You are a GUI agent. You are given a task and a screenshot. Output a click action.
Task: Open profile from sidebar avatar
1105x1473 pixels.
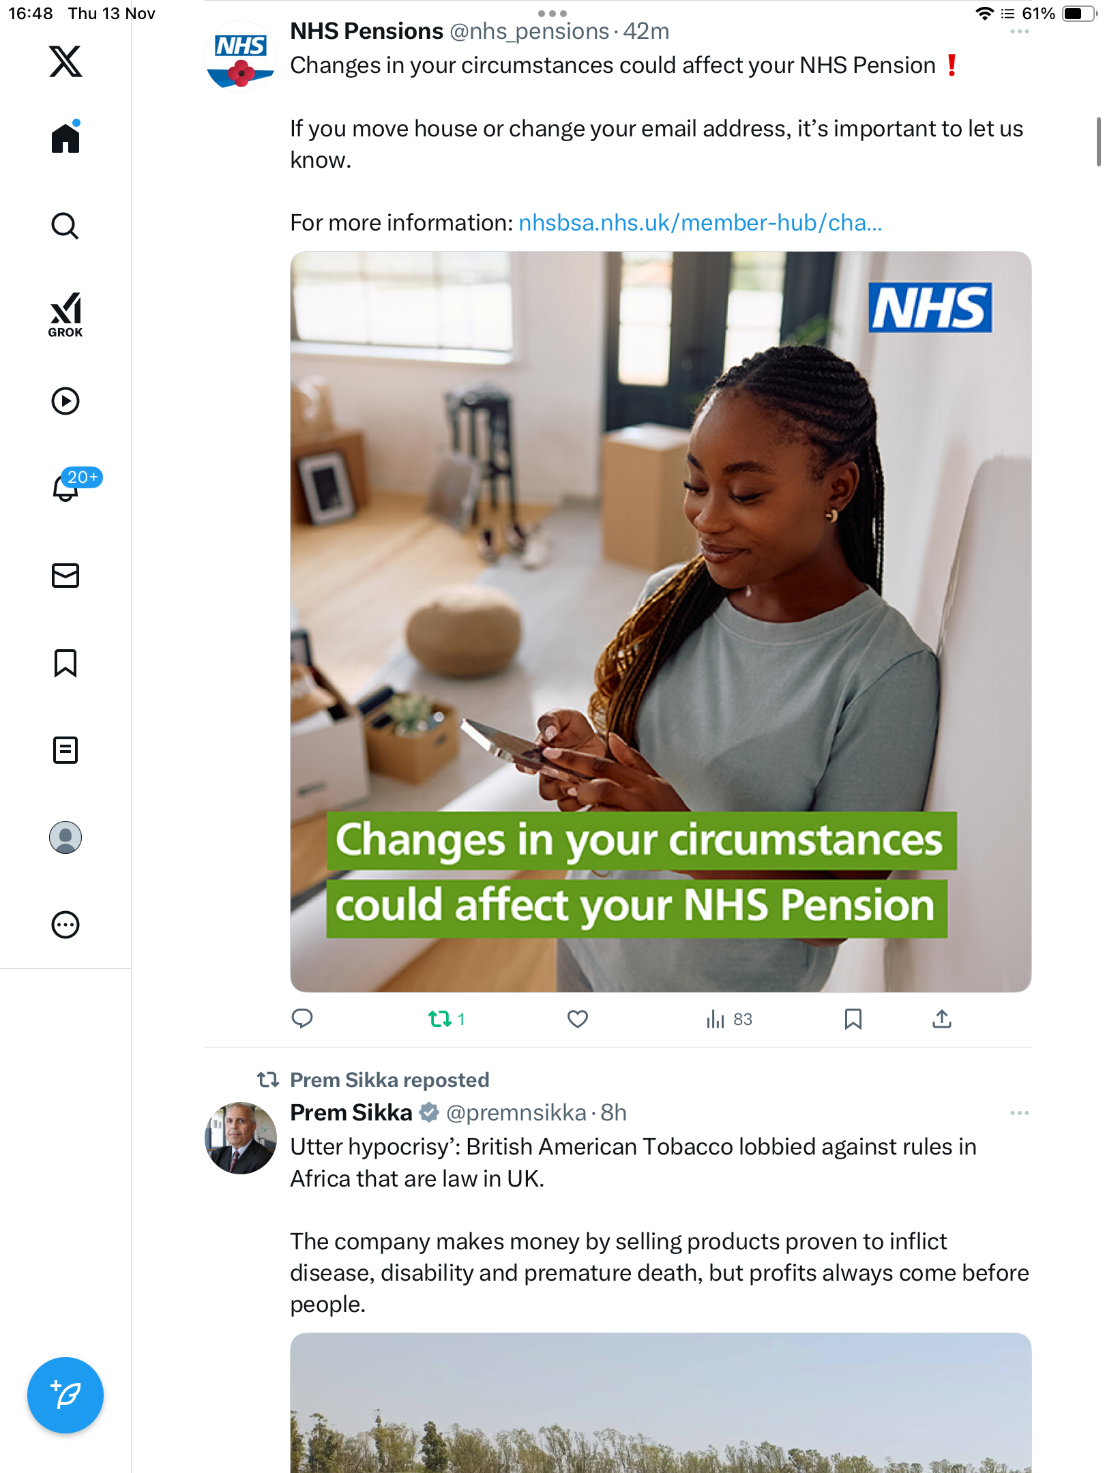[x=65, y=837]
